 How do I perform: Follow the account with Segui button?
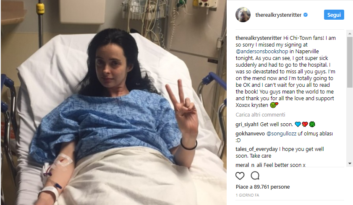tap(334, 15)
